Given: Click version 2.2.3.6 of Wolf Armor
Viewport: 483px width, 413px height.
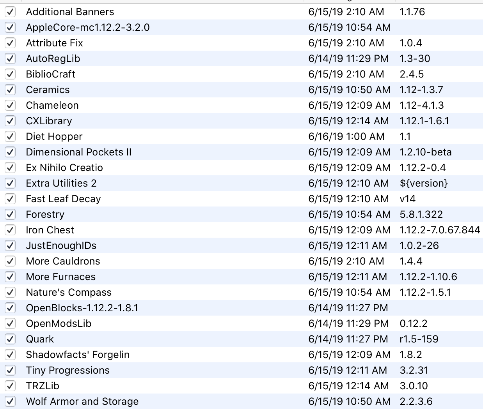Looking at the screenshot, I should [x=416, y=401].
